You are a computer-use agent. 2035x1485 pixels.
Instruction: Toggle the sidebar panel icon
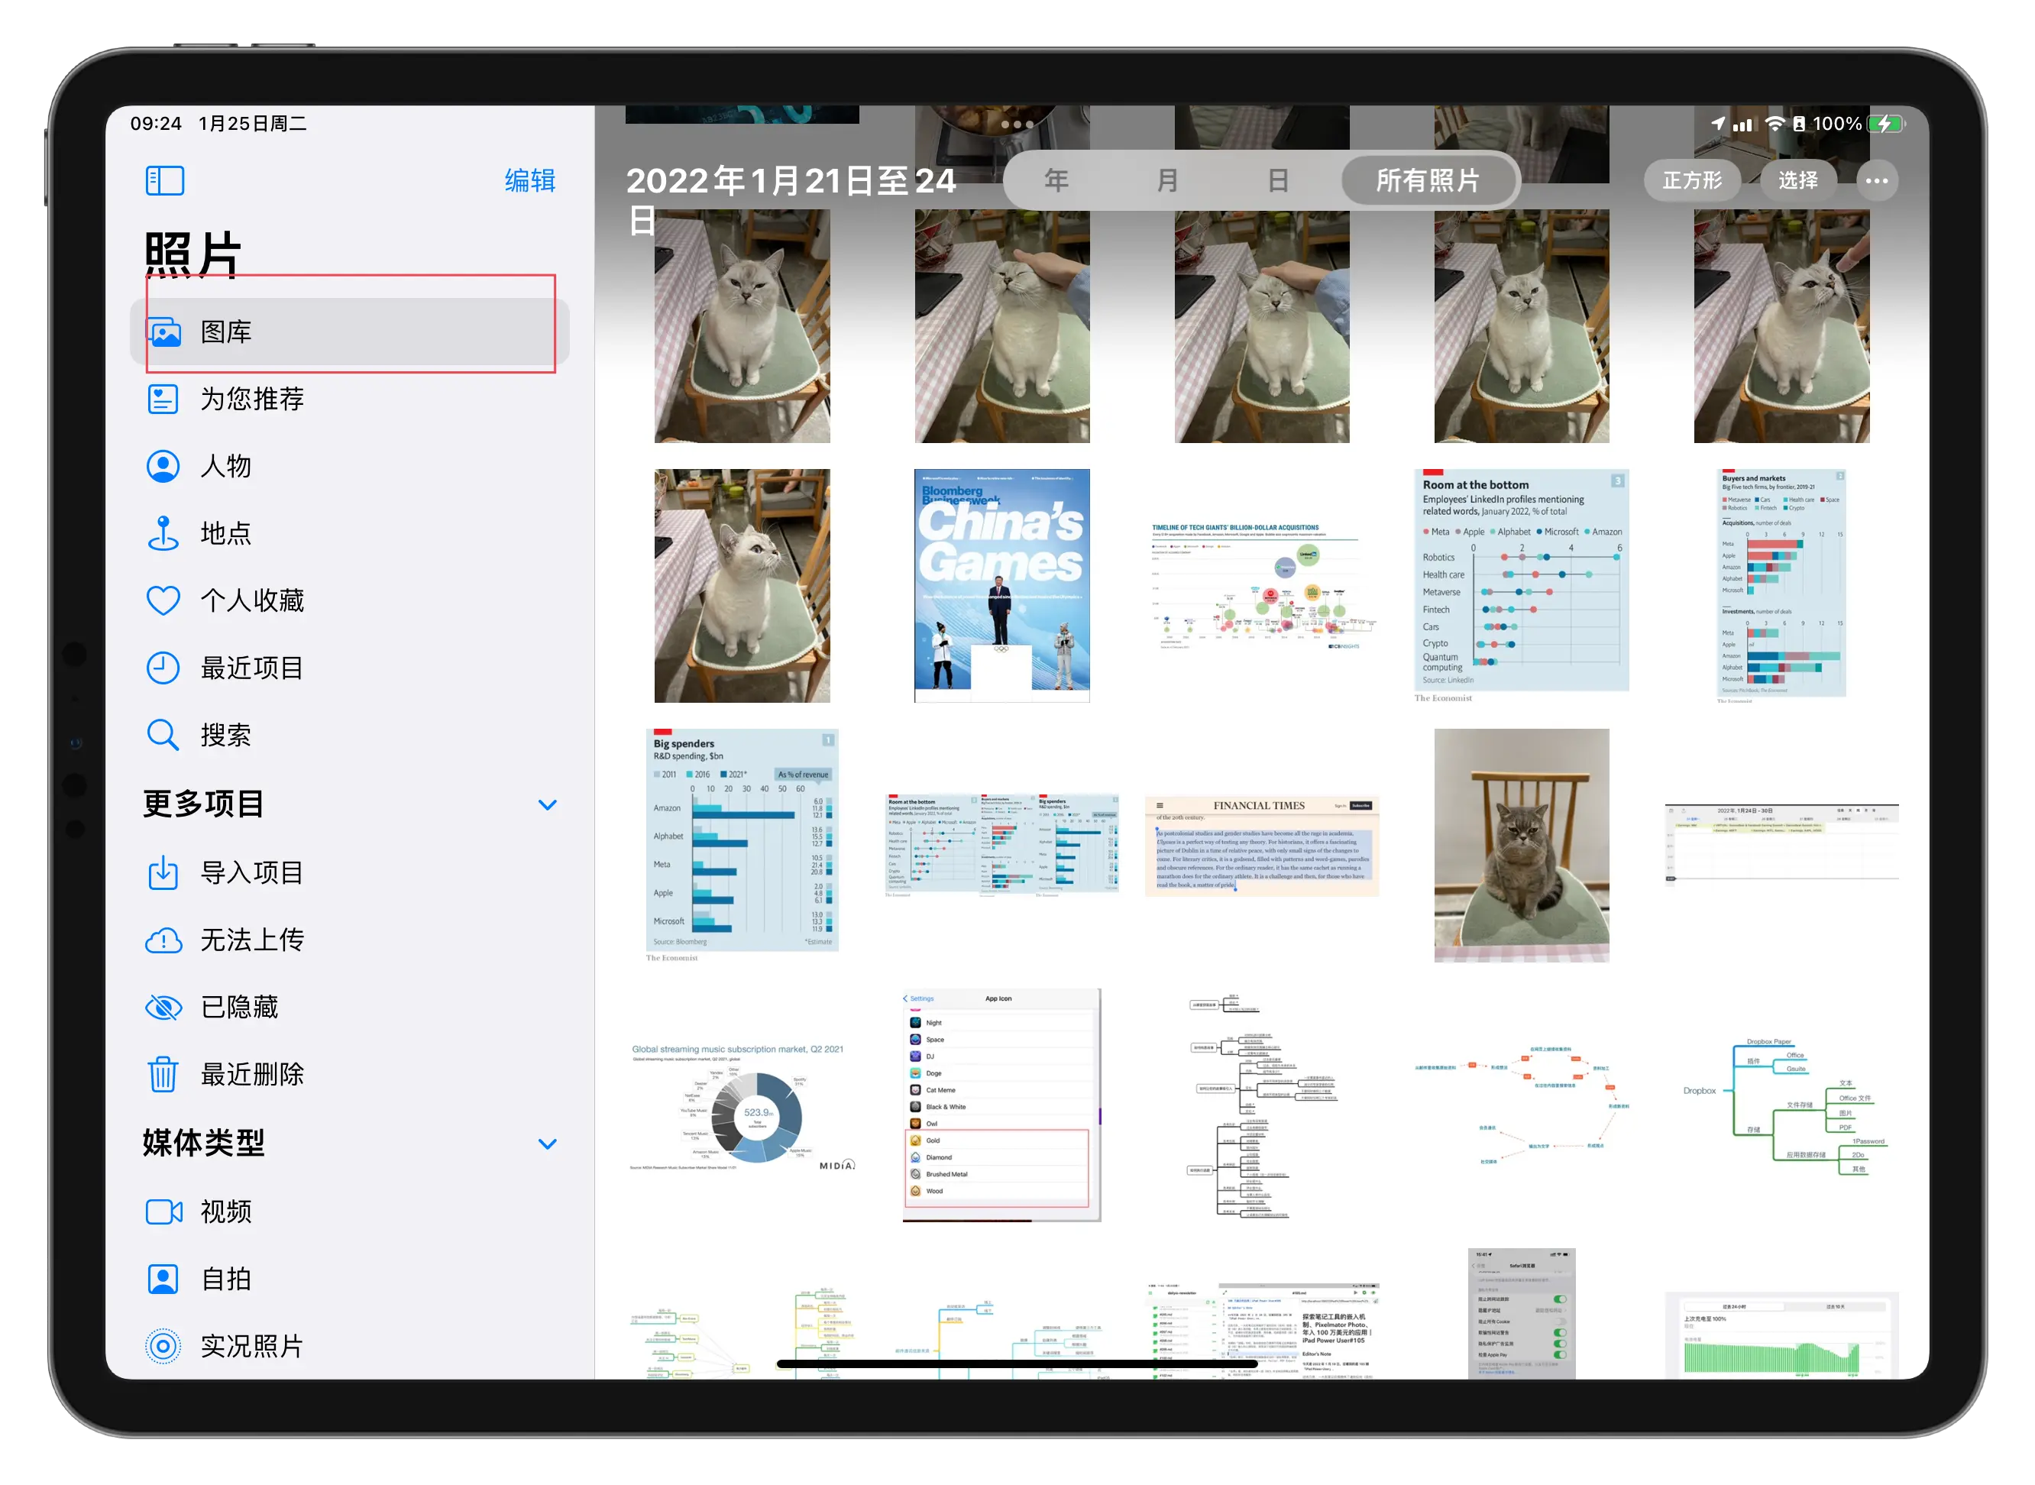166,181
